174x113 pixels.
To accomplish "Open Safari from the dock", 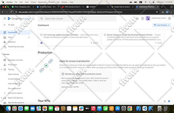I will 20,108.
